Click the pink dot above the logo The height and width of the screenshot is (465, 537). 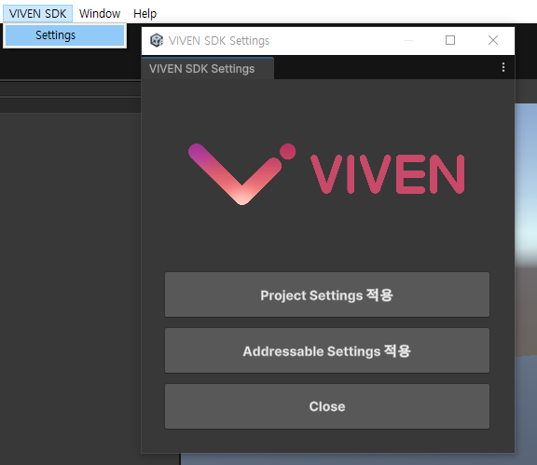288,151
